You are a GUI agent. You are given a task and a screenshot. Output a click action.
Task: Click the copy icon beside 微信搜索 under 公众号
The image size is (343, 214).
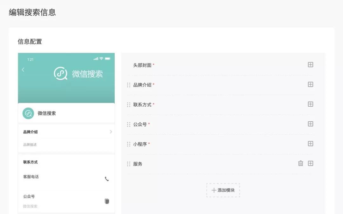[107, 201]
